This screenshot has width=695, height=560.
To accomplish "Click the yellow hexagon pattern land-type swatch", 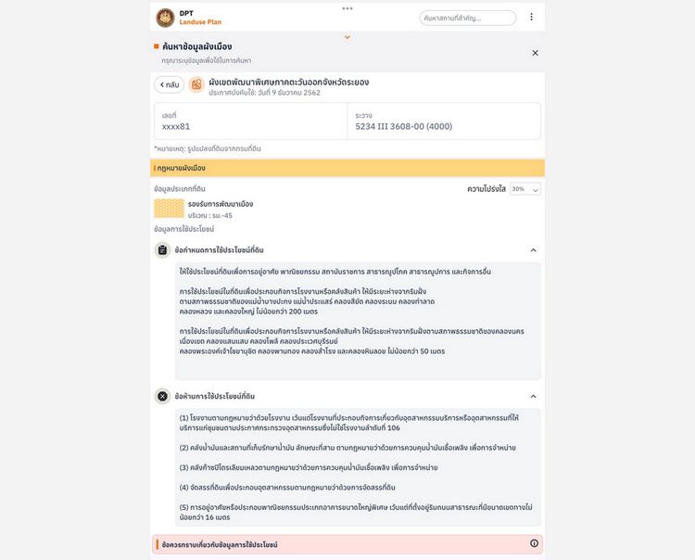I will 169,209.
